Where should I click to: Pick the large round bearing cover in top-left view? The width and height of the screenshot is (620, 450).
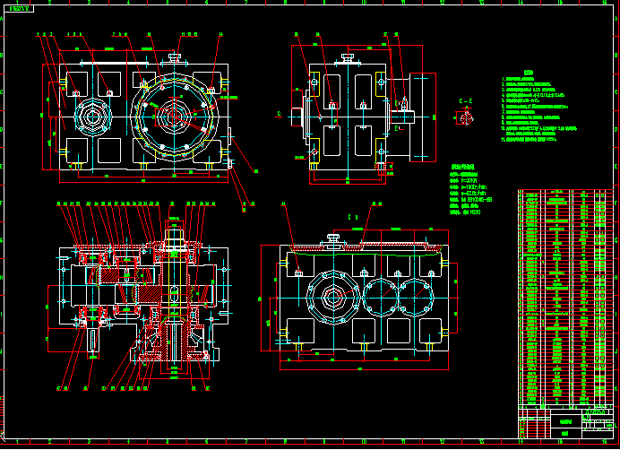click(x=174, y=117)
